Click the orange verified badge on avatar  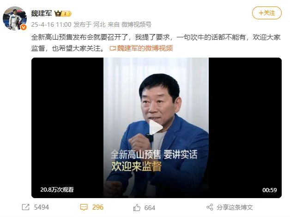(23, 27)
